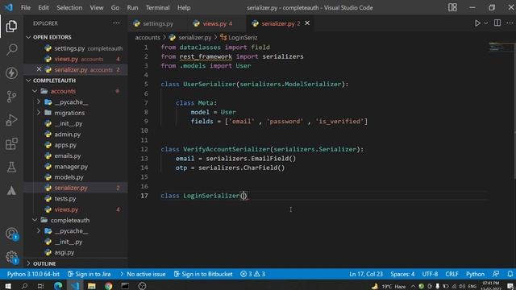Change language mode Python in status bar

(x=475, y=274)
